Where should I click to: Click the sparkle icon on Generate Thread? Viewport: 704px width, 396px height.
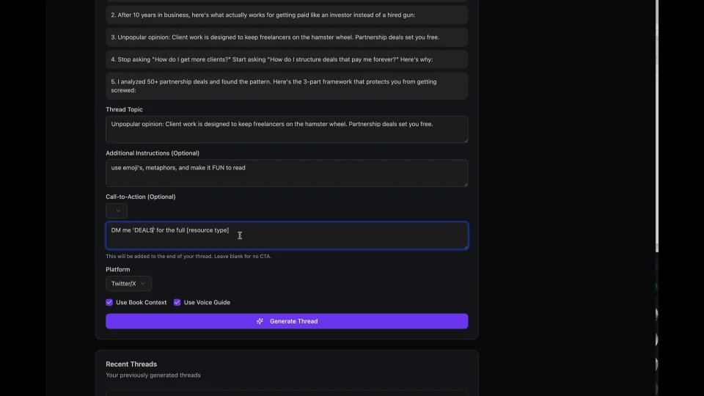click(260, 321)
